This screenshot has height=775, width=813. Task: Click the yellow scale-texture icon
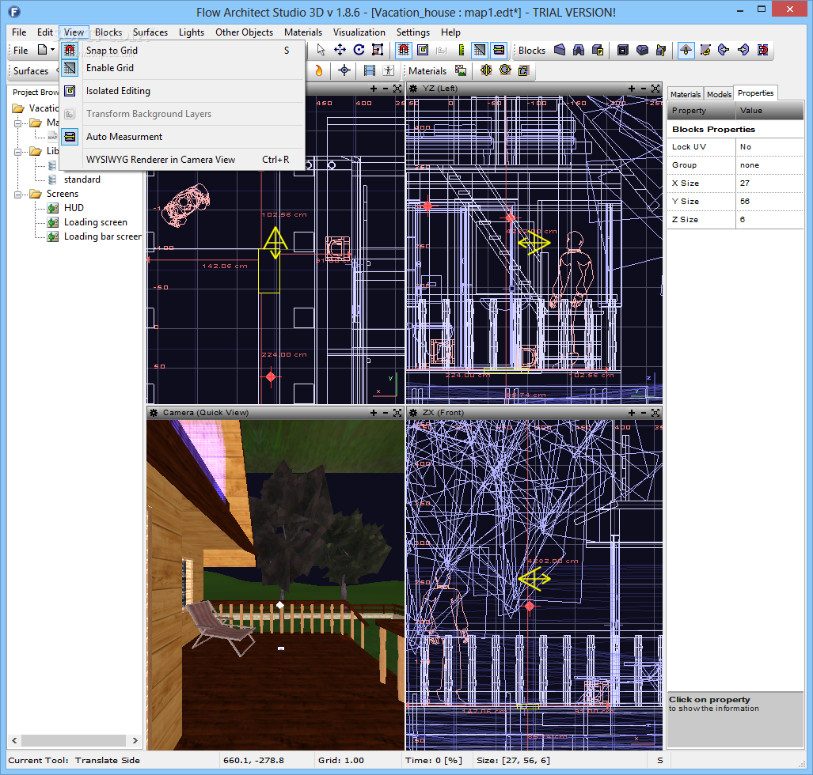click(524, 70)
